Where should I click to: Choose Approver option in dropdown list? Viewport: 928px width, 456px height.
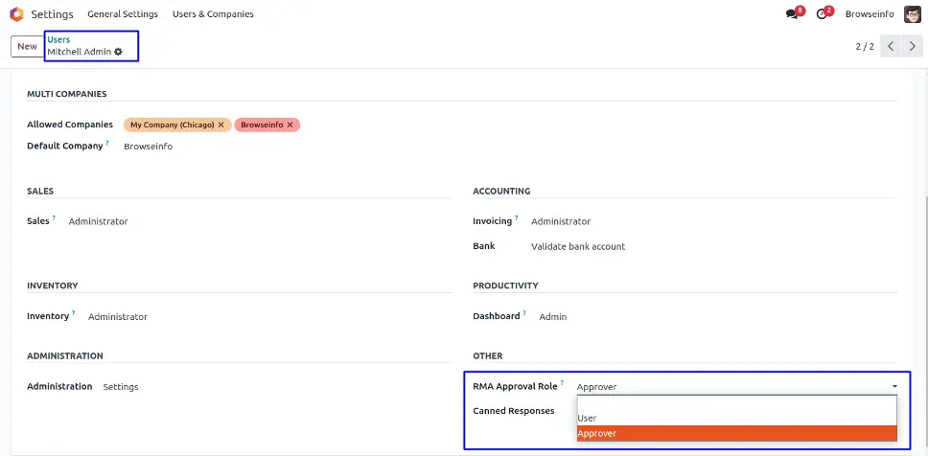coord(597,433)
